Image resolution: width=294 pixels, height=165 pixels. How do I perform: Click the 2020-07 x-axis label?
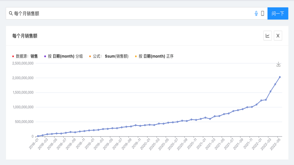(173, 144)
